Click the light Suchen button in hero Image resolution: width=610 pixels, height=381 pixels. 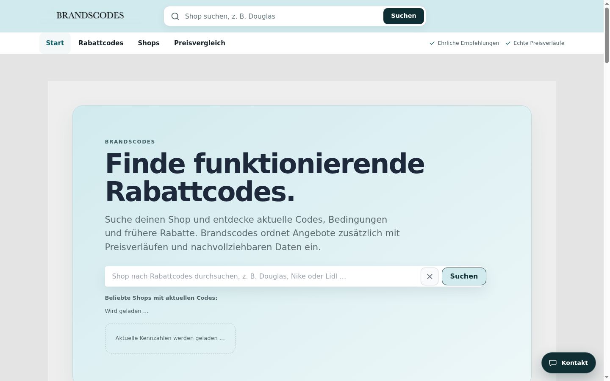point(464,276)
